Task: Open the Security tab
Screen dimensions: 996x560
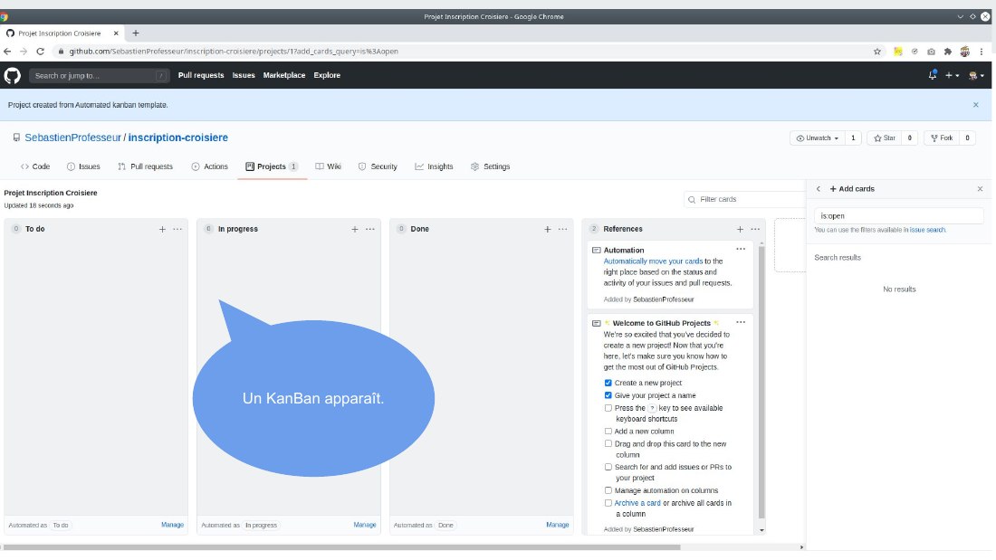Action: coord(378,166)
